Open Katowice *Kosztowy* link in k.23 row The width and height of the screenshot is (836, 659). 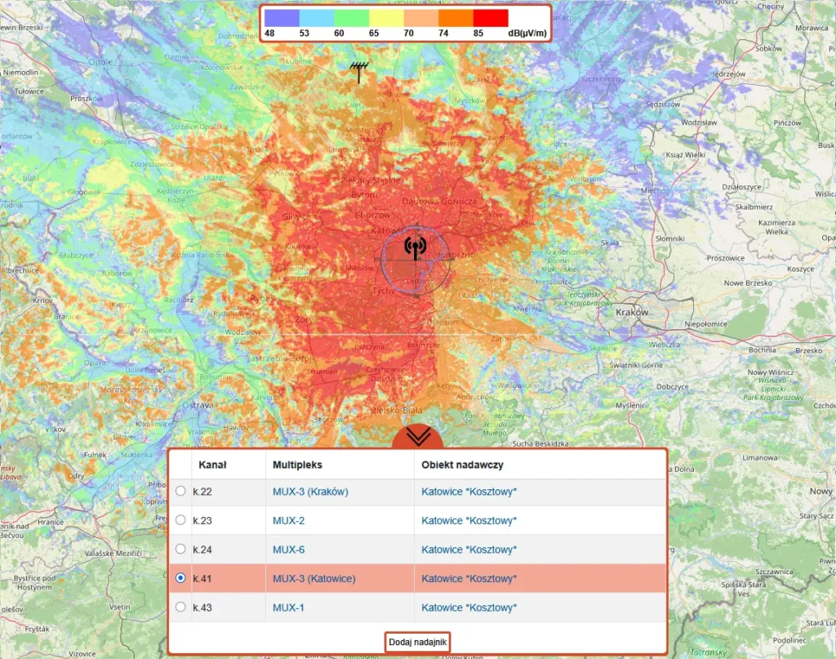coord(469,520)
